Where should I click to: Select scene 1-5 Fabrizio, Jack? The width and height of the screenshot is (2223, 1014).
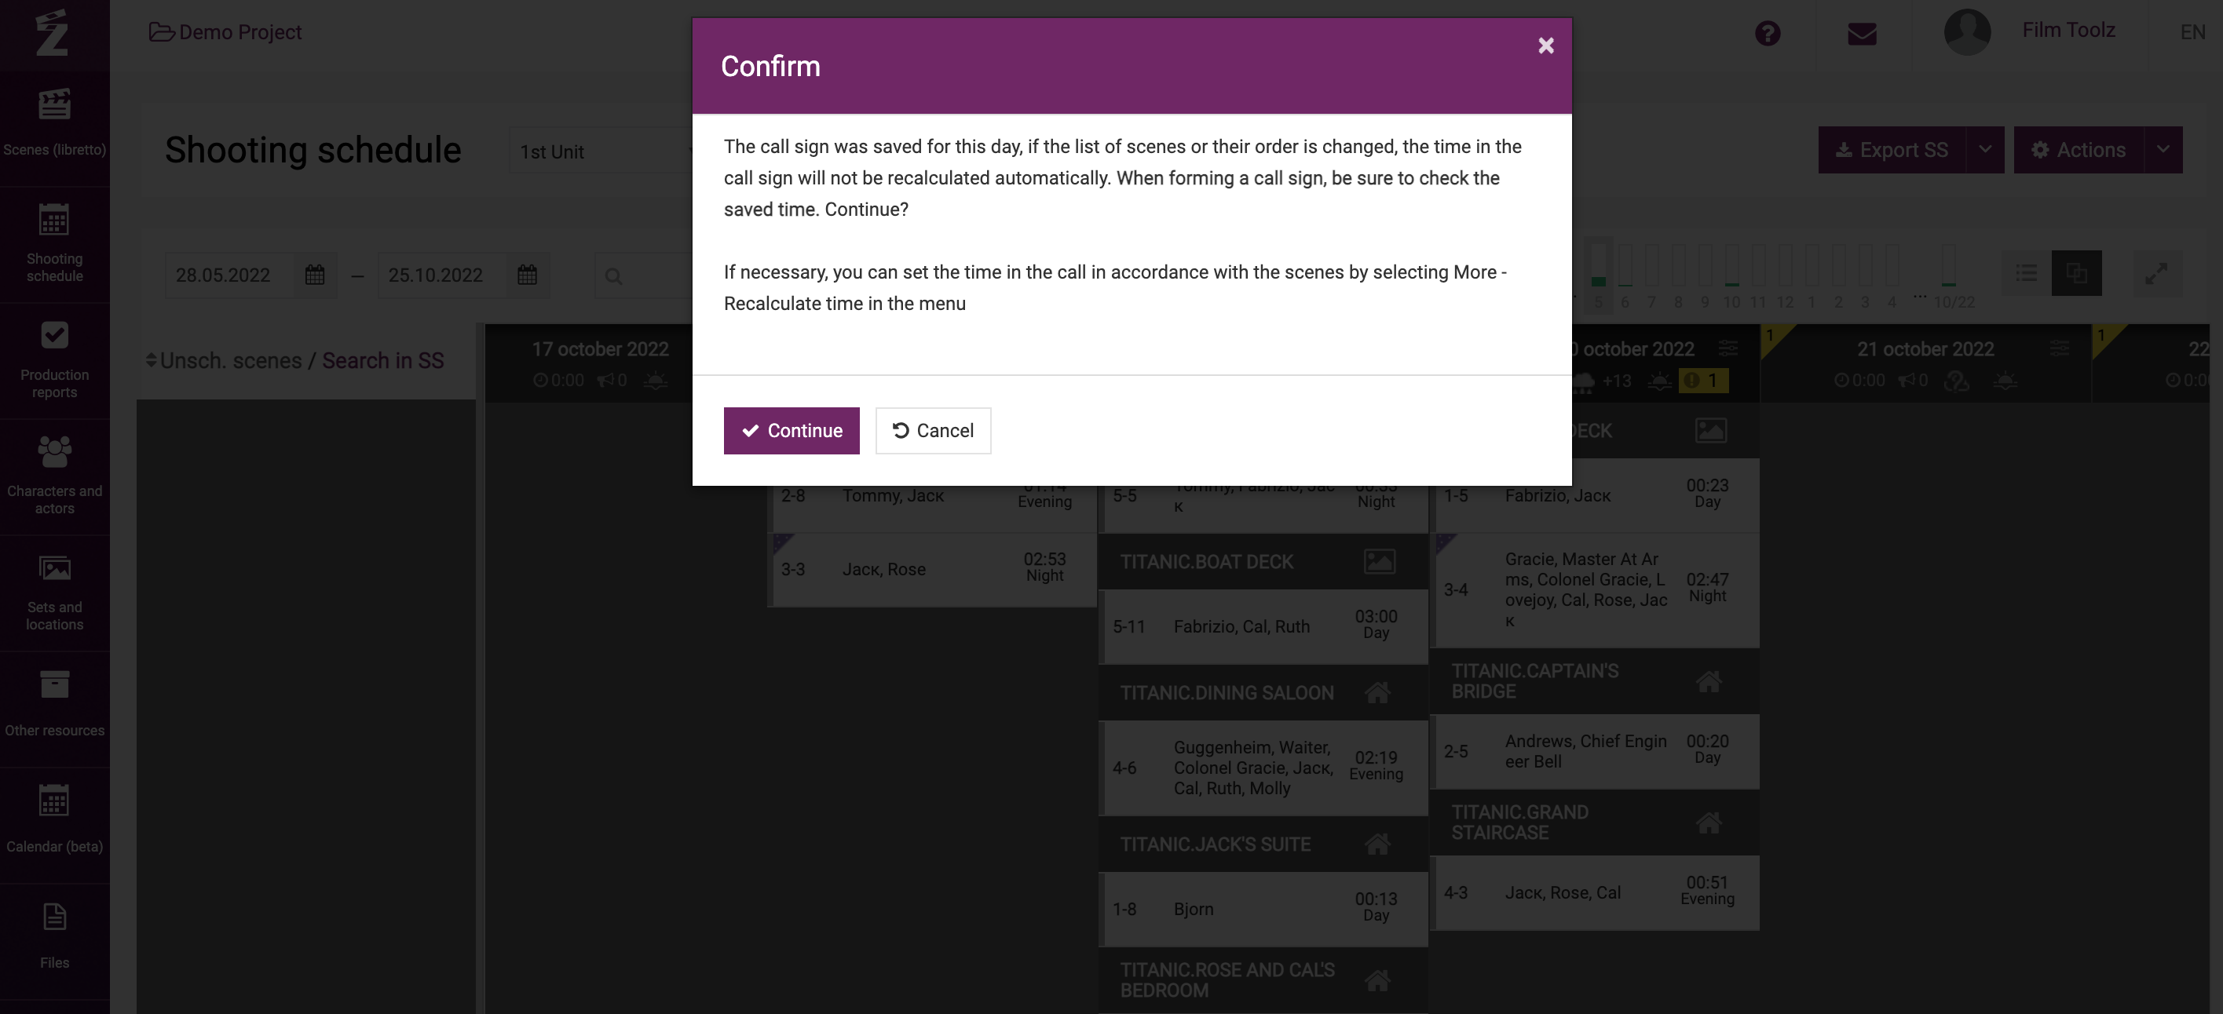[x=1596, y=496]
